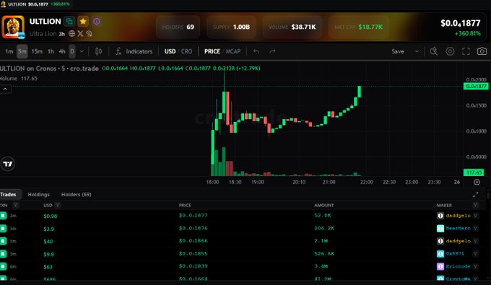Click the MKT CAP $18.77K stat card
Viewport: 491px width, 285px height.
pyautogui.click(x=359, y=27)
